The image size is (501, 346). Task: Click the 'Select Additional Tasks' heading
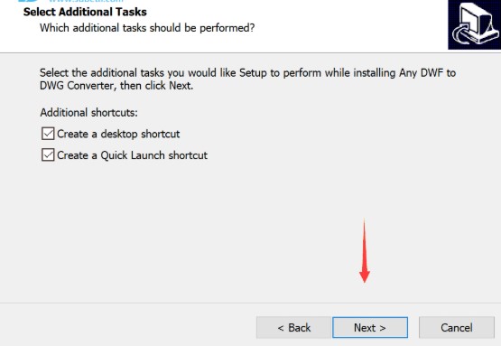[85, 12]
